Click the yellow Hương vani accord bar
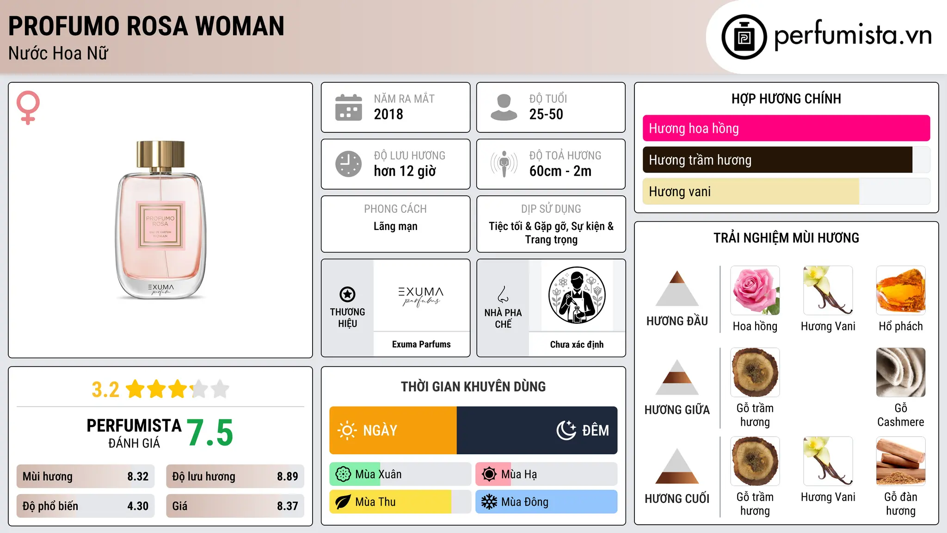947x533 pixels. (x=751, y=191)
